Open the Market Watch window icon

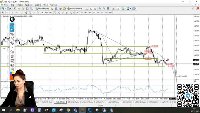(15, 8)
